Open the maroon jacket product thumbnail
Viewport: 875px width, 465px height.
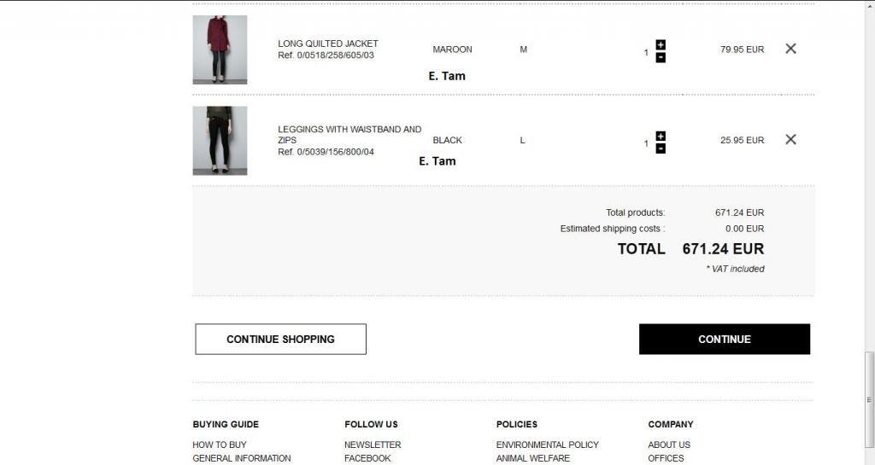coord(220,49)
